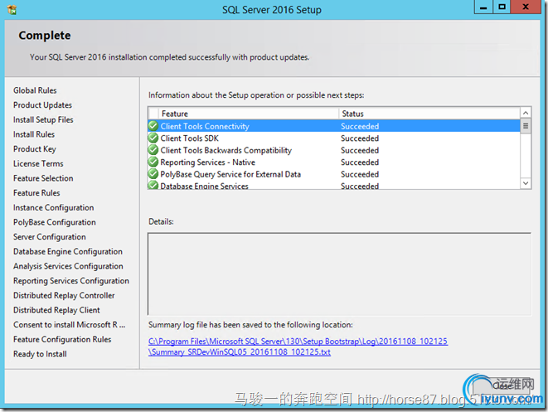This screenshot has width=548, height=412.
Task: Click the Reporting Services Configuration step
Action: click(x=71, y=281)
